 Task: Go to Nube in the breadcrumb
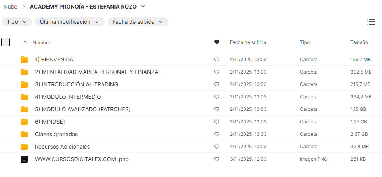[10, 6]
